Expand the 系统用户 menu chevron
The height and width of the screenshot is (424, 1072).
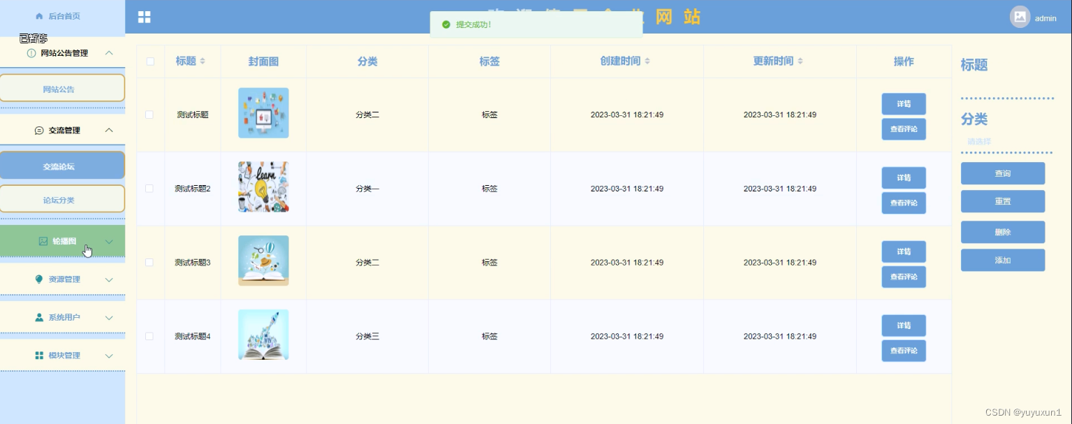point(109,318)
